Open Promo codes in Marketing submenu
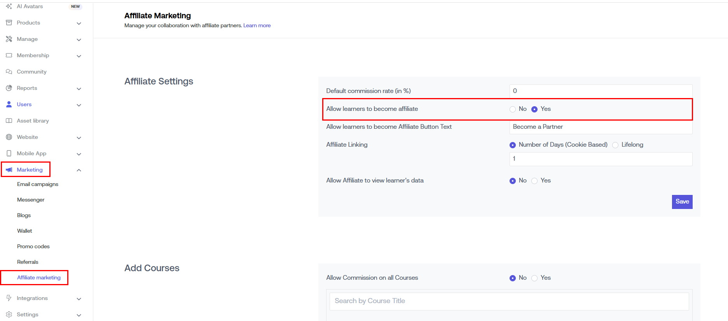The image size is (728, 321). click(33, 246)
